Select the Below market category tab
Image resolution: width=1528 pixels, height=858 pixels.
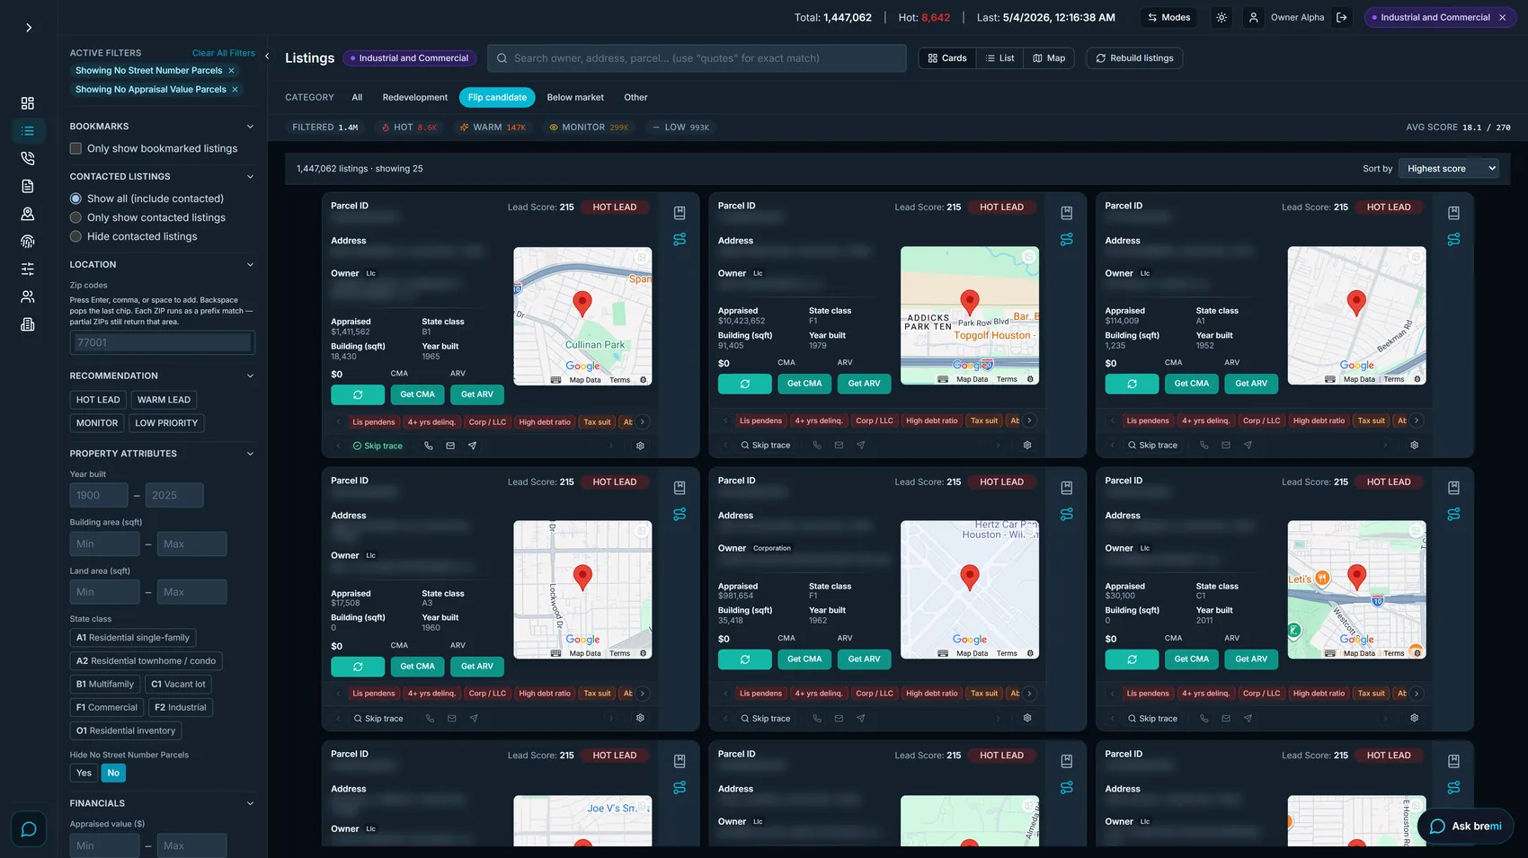click(575, 97)
